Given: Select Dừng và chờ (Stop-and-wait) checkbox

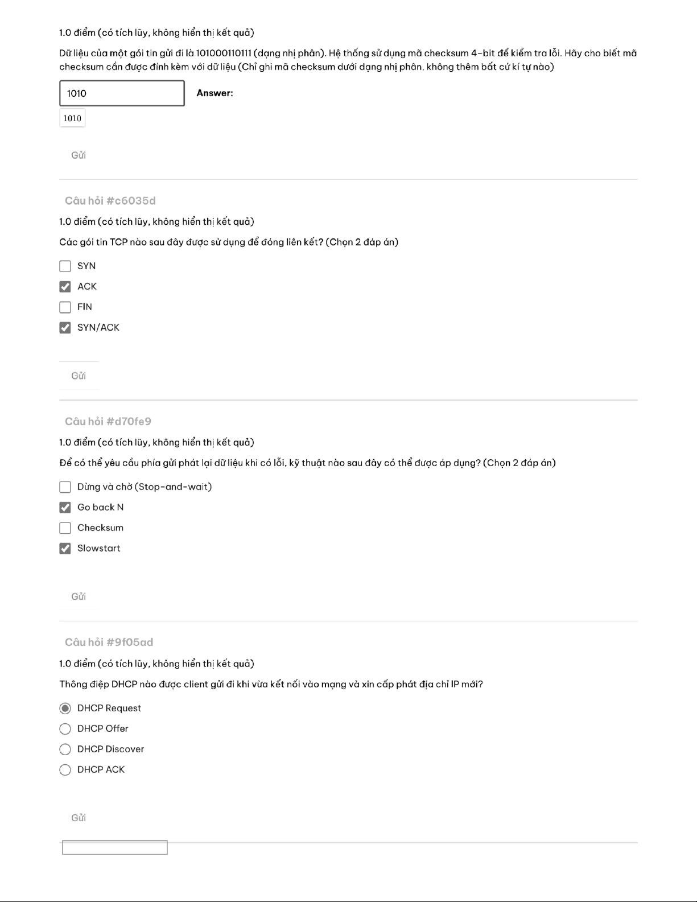Looking at the screenshot, I should coord(65,487).
